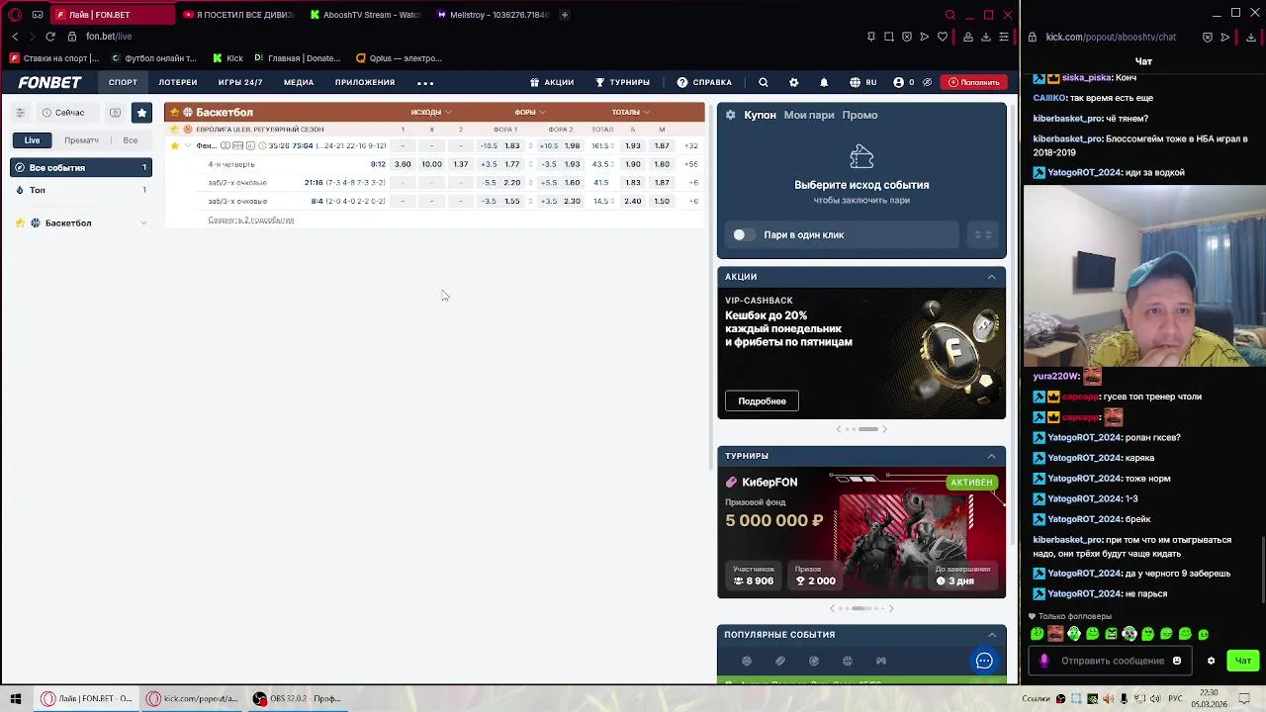
Task: Switch to the Прематч tab
Action: click(x=81, y=140)
